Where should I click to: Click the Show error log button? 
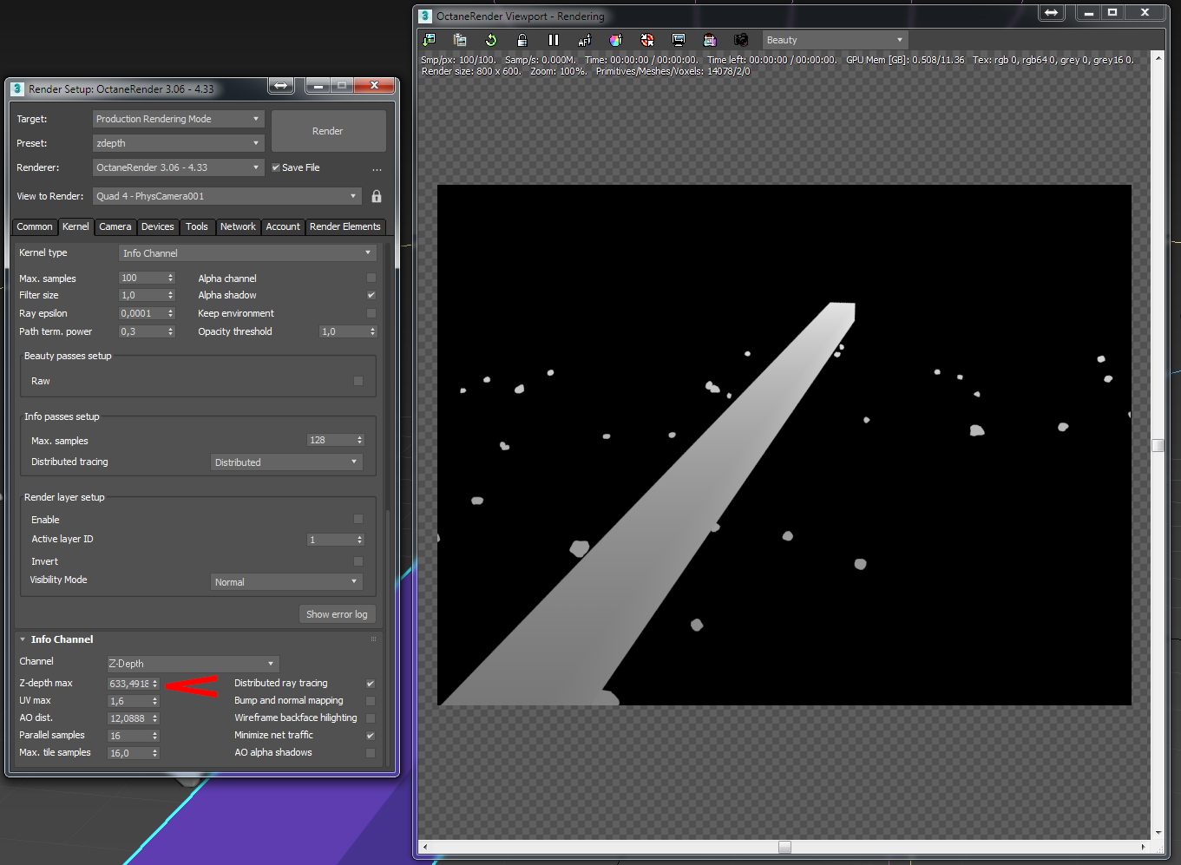click(x=337, y=614)
